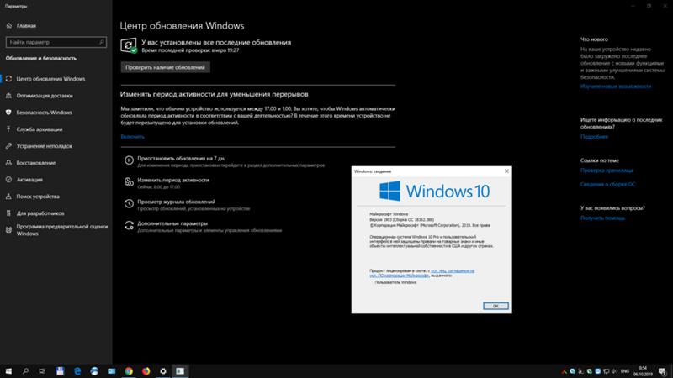Click the clock icon for Изменить период активности
673x378 pixels.
[129, 182]
